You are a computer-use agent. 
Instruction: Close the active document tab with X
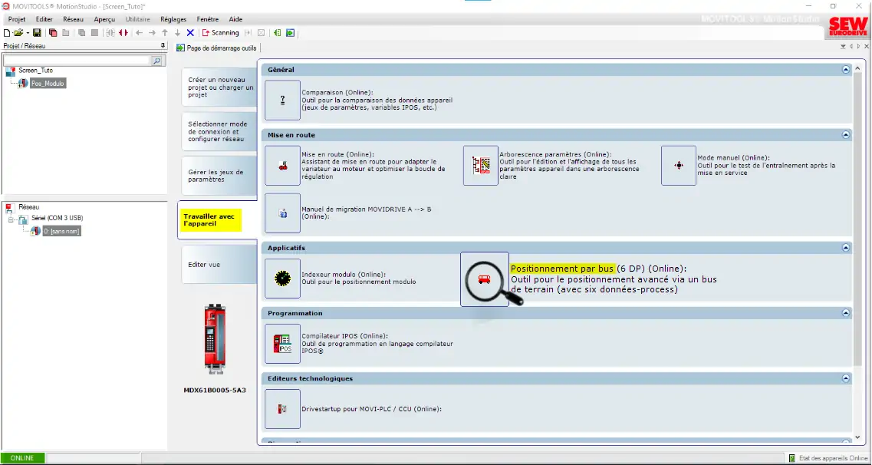click(x=867, y=47)
